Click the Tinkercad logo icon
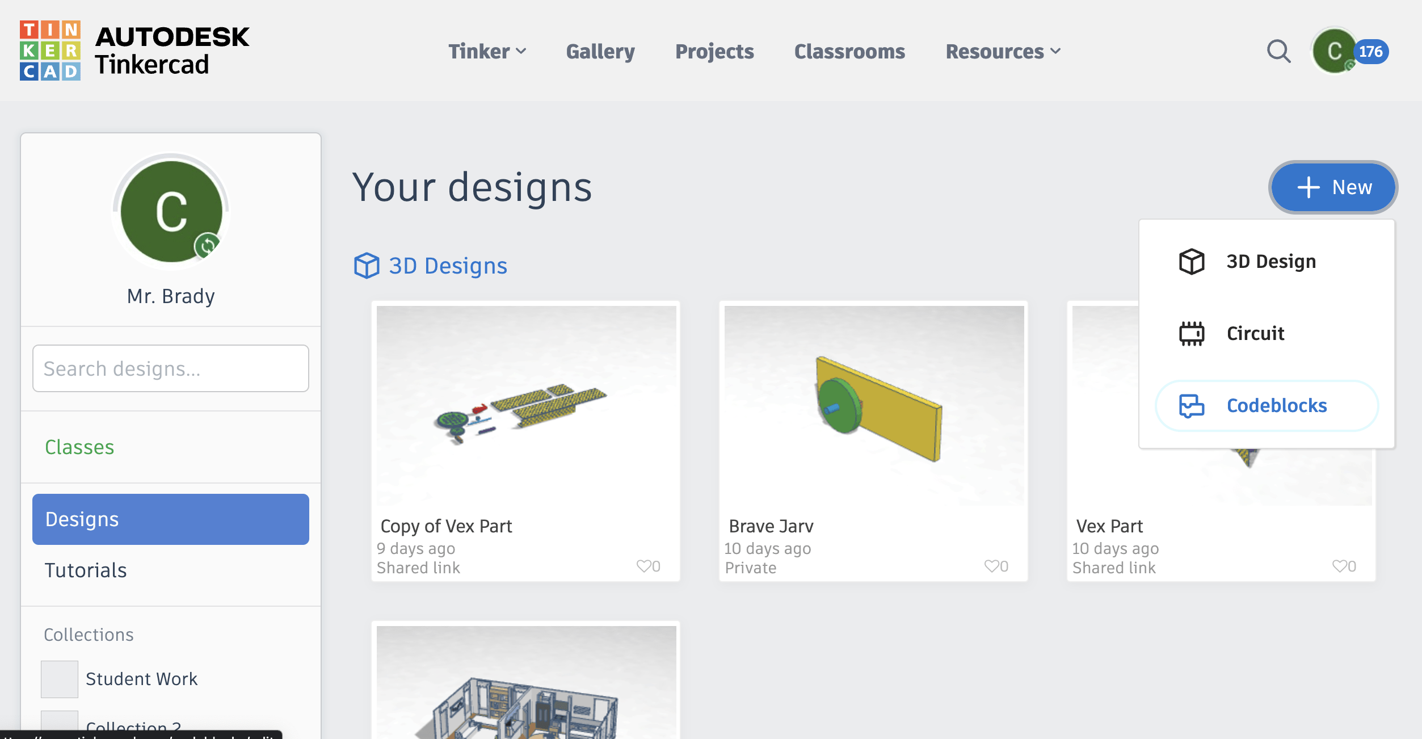 [x=50, y=51]
